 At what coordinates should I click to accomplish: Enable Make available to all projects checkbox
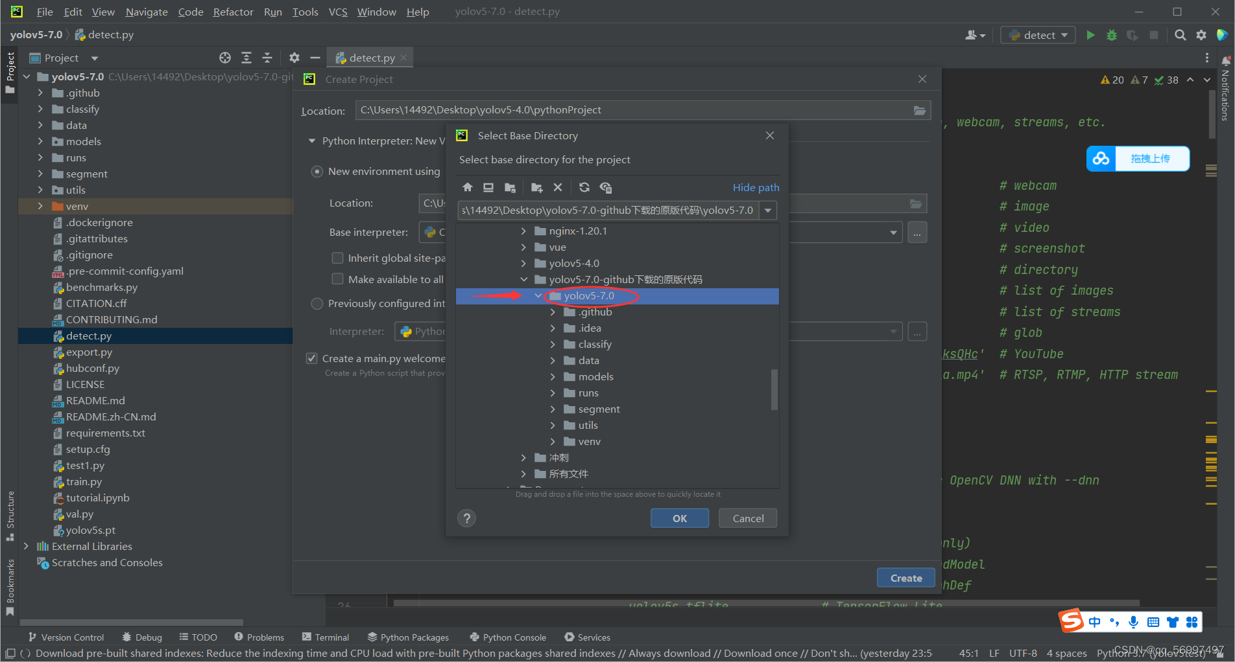(337, 279)
